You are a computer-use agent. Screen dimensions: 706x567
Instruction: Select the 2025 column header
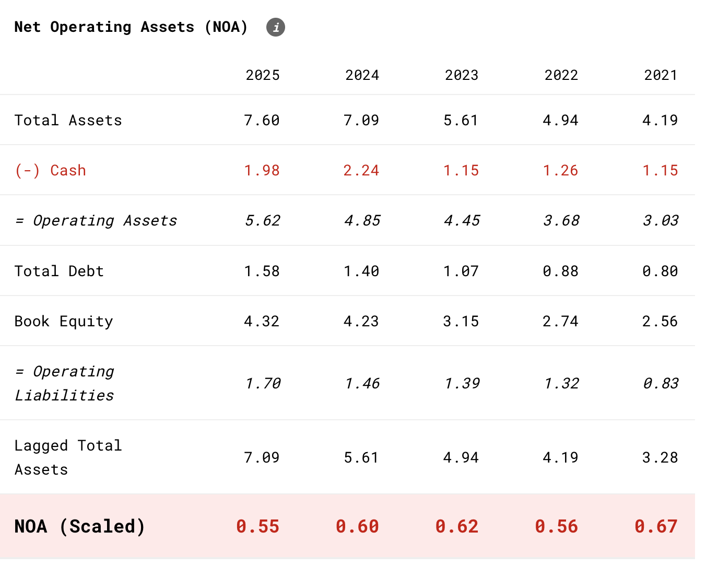click(x=263, y=75)
